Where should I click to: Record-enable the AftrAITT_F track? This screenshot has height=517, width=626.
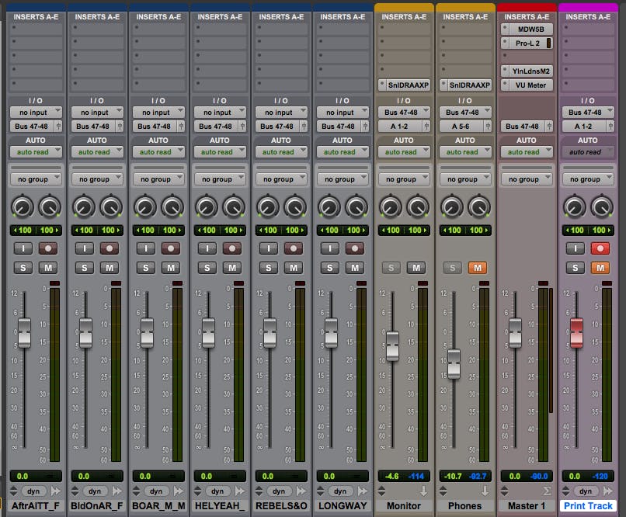click(48, 248)
